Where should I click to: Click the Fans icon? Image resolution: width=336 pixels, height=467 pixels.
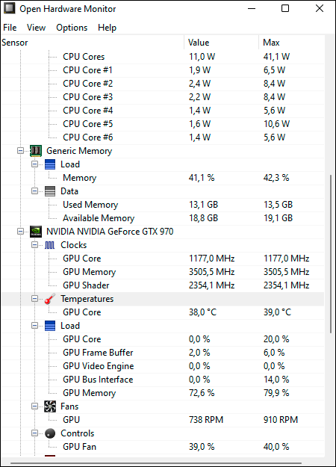50,406
